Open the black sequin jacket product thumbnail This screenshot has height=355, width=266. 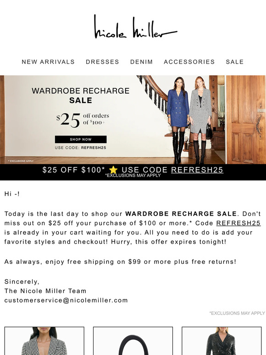pos(222,341)
